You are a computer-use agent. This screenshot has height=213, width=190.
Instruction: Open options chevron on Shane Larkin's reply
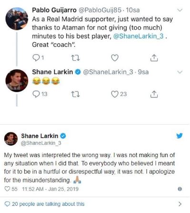coord(180,72)
